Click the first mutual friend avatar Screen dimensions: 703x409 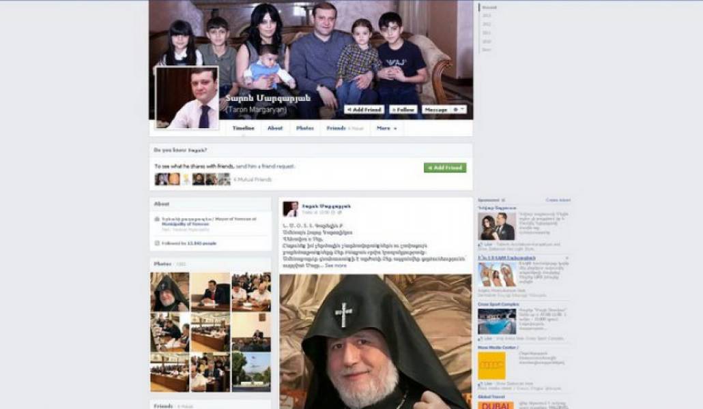[161, 179]
